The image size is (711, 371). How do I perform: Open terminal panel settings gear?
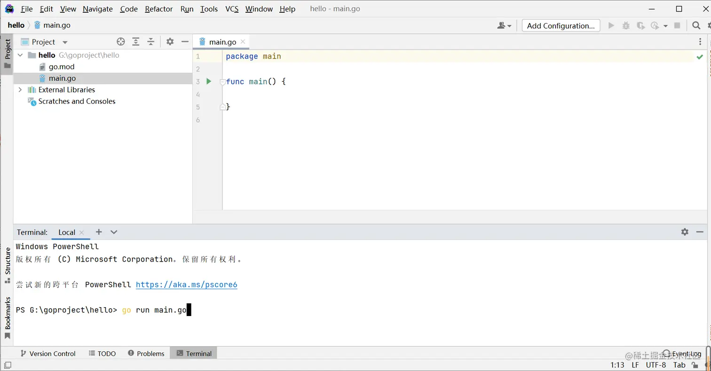click(x=685, y=232)
